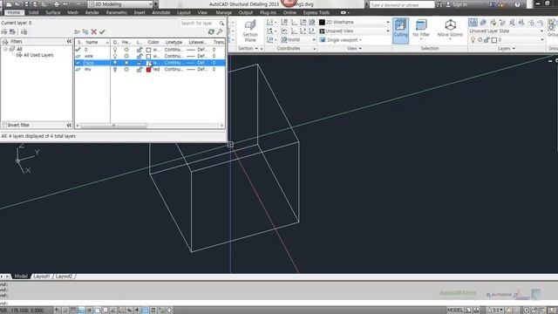Click the white color swatch of layer 0
This screenshot has width=558, height=314.
[148, 50]
